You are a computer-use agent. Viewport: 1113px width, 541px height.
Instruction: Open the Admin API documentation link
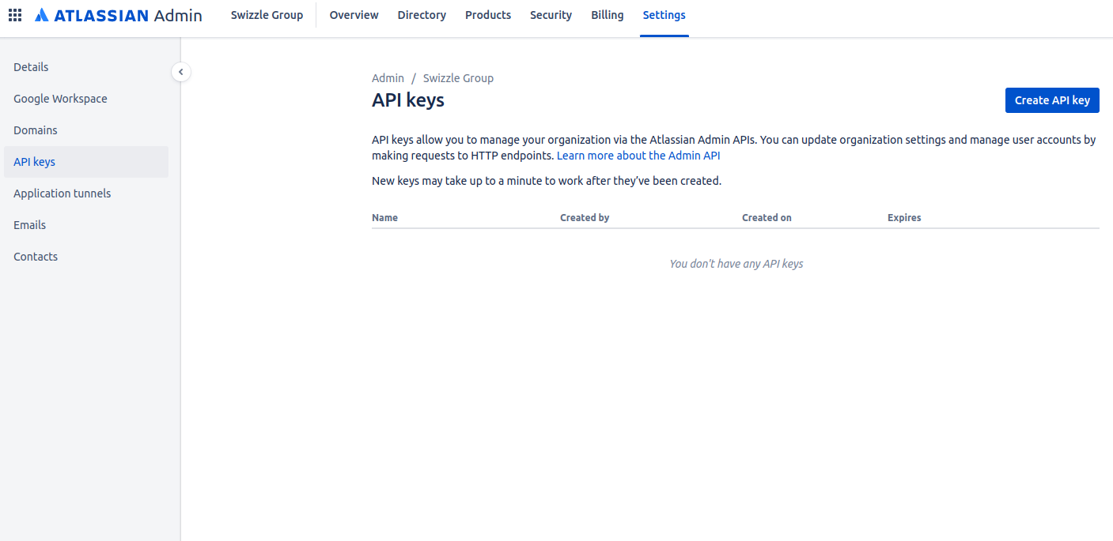tap(638, 155)
